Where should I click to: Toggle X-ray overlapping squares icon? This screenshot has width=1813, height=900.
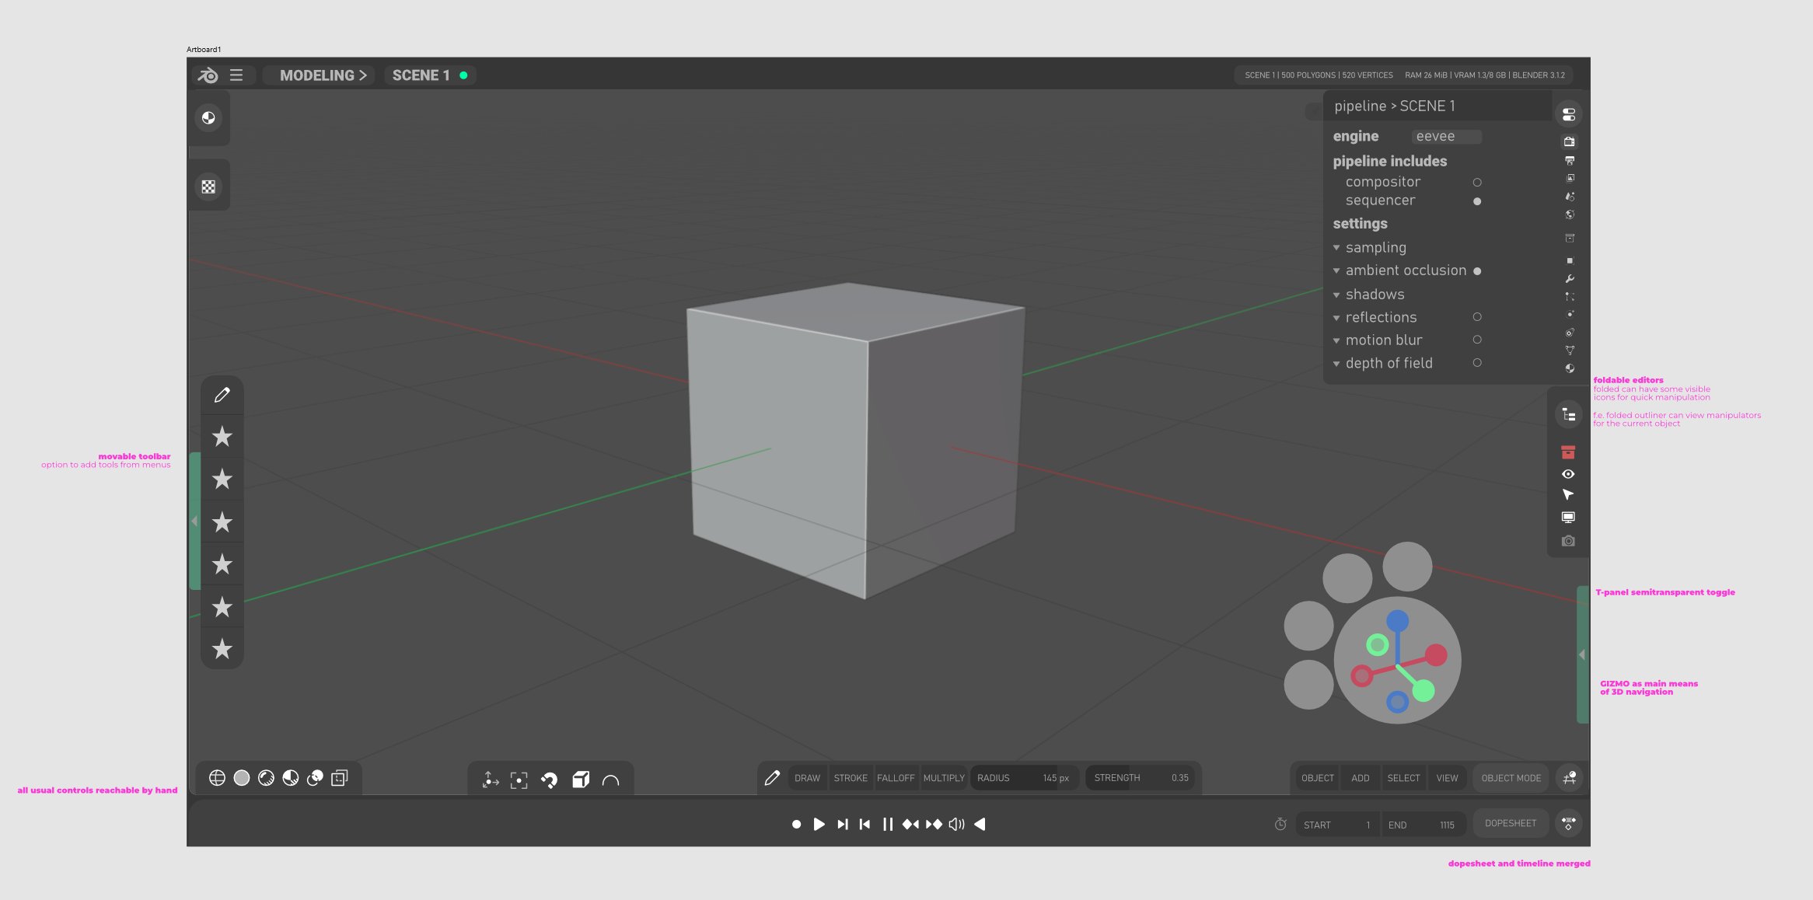[340, 778]
